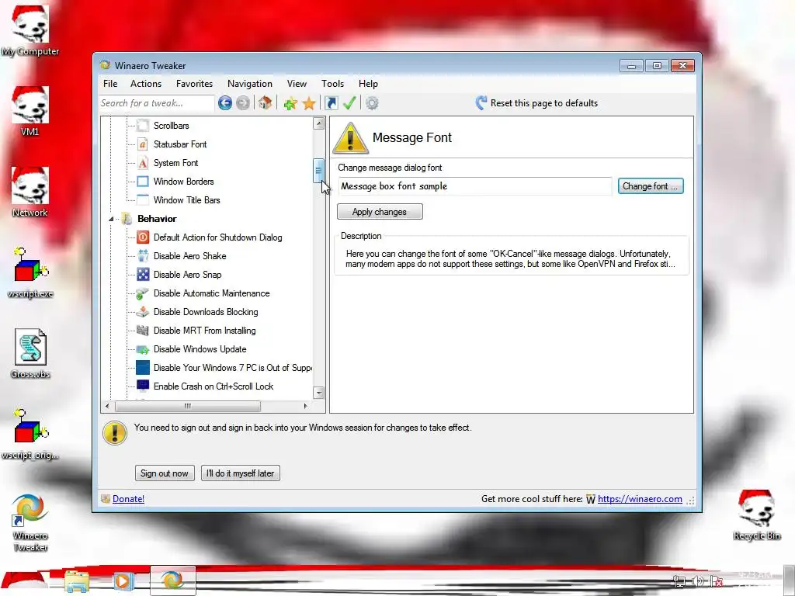795x596 pixels.
Task: Click the Disable Downloads Blocking icon
Action: coord(143,312)
